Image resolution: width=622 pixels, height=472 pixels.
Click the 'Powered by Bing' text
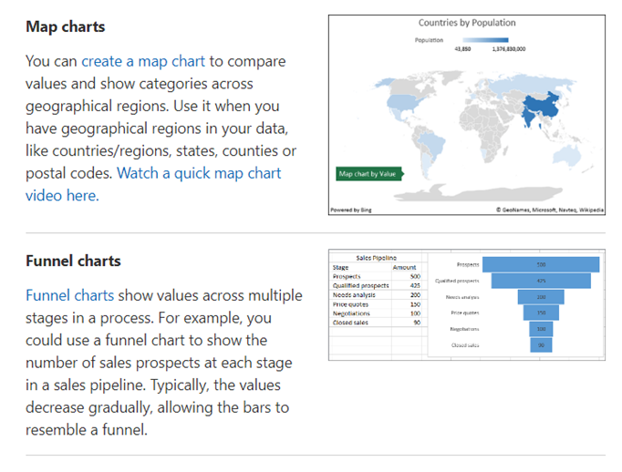(x=350, y=210)
